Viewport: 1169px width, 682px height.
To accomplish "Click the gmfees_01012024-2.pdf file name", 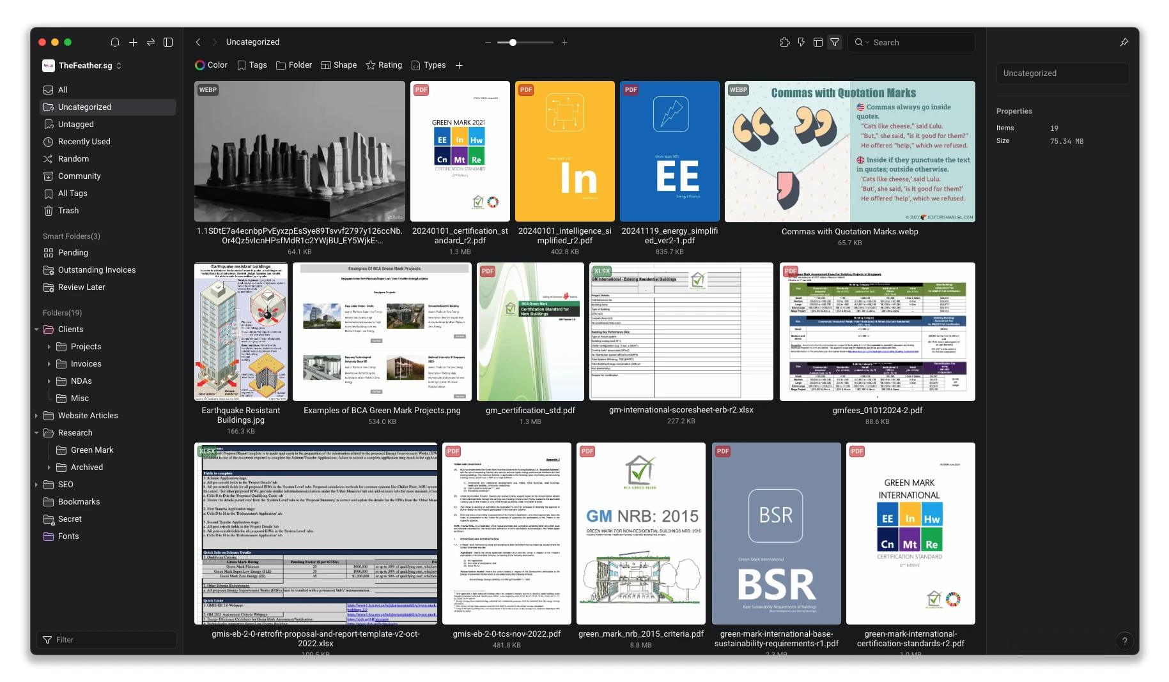I will 877,411.
